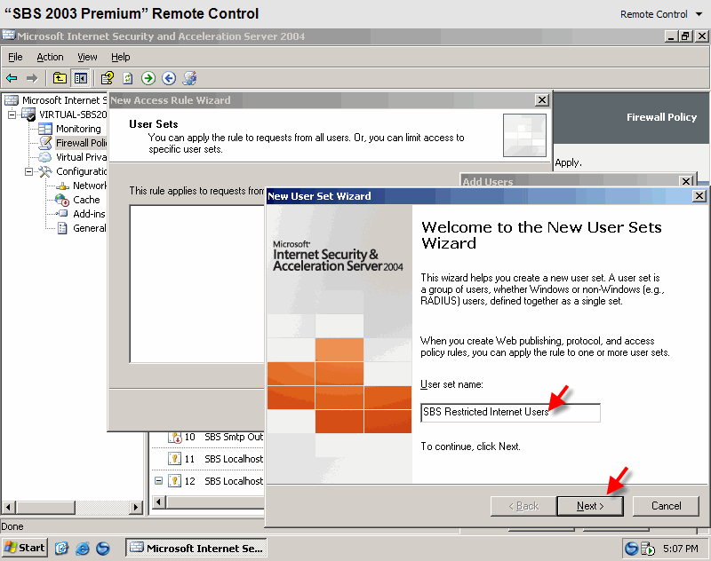Screen dimensions: 711x561
Task: Select the Add-ins tree item text
Action: 89,214
